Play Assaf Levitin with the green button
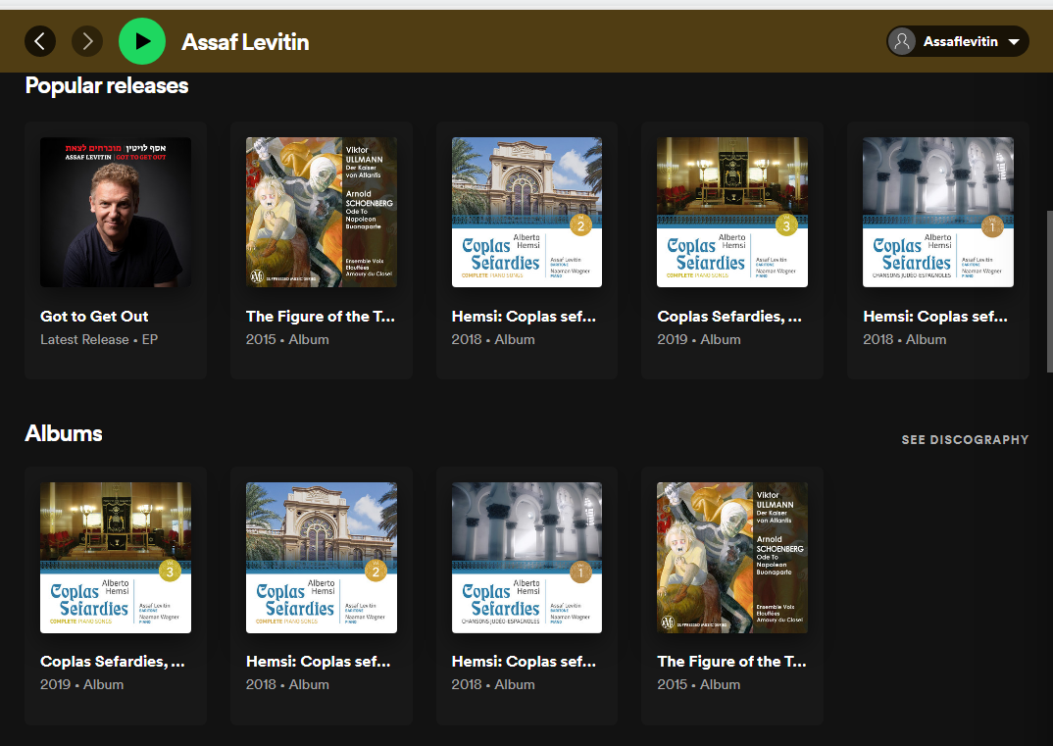Screen dimensions: 1053x746 pos(142,41)
